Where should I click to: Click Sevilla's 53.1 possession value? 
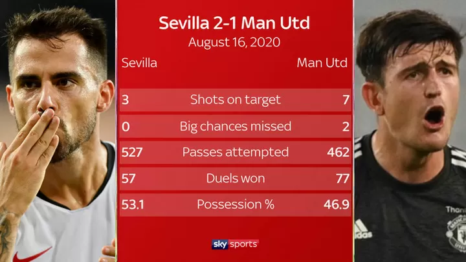[x=133, y=205]
